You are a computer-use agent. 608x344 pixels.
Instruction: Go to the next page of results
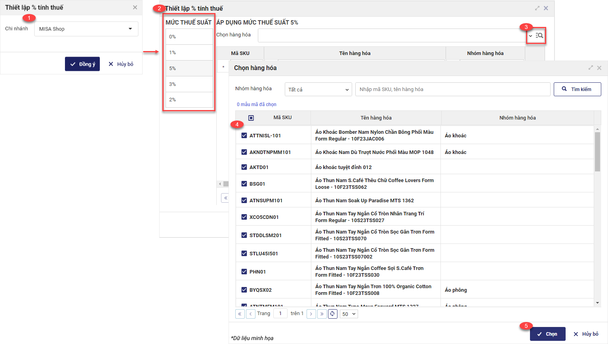tap(311, 314)
